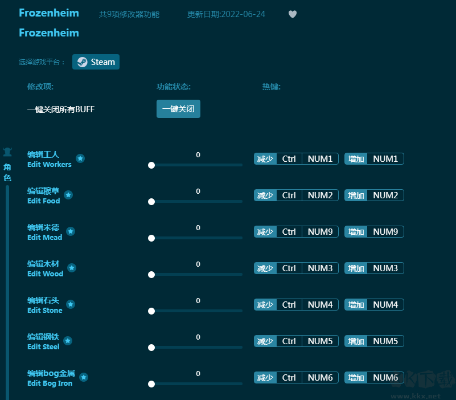Click the Edit Steel slider handle
456x400 pixels.
pyautogui.click(x=151, y=348)
